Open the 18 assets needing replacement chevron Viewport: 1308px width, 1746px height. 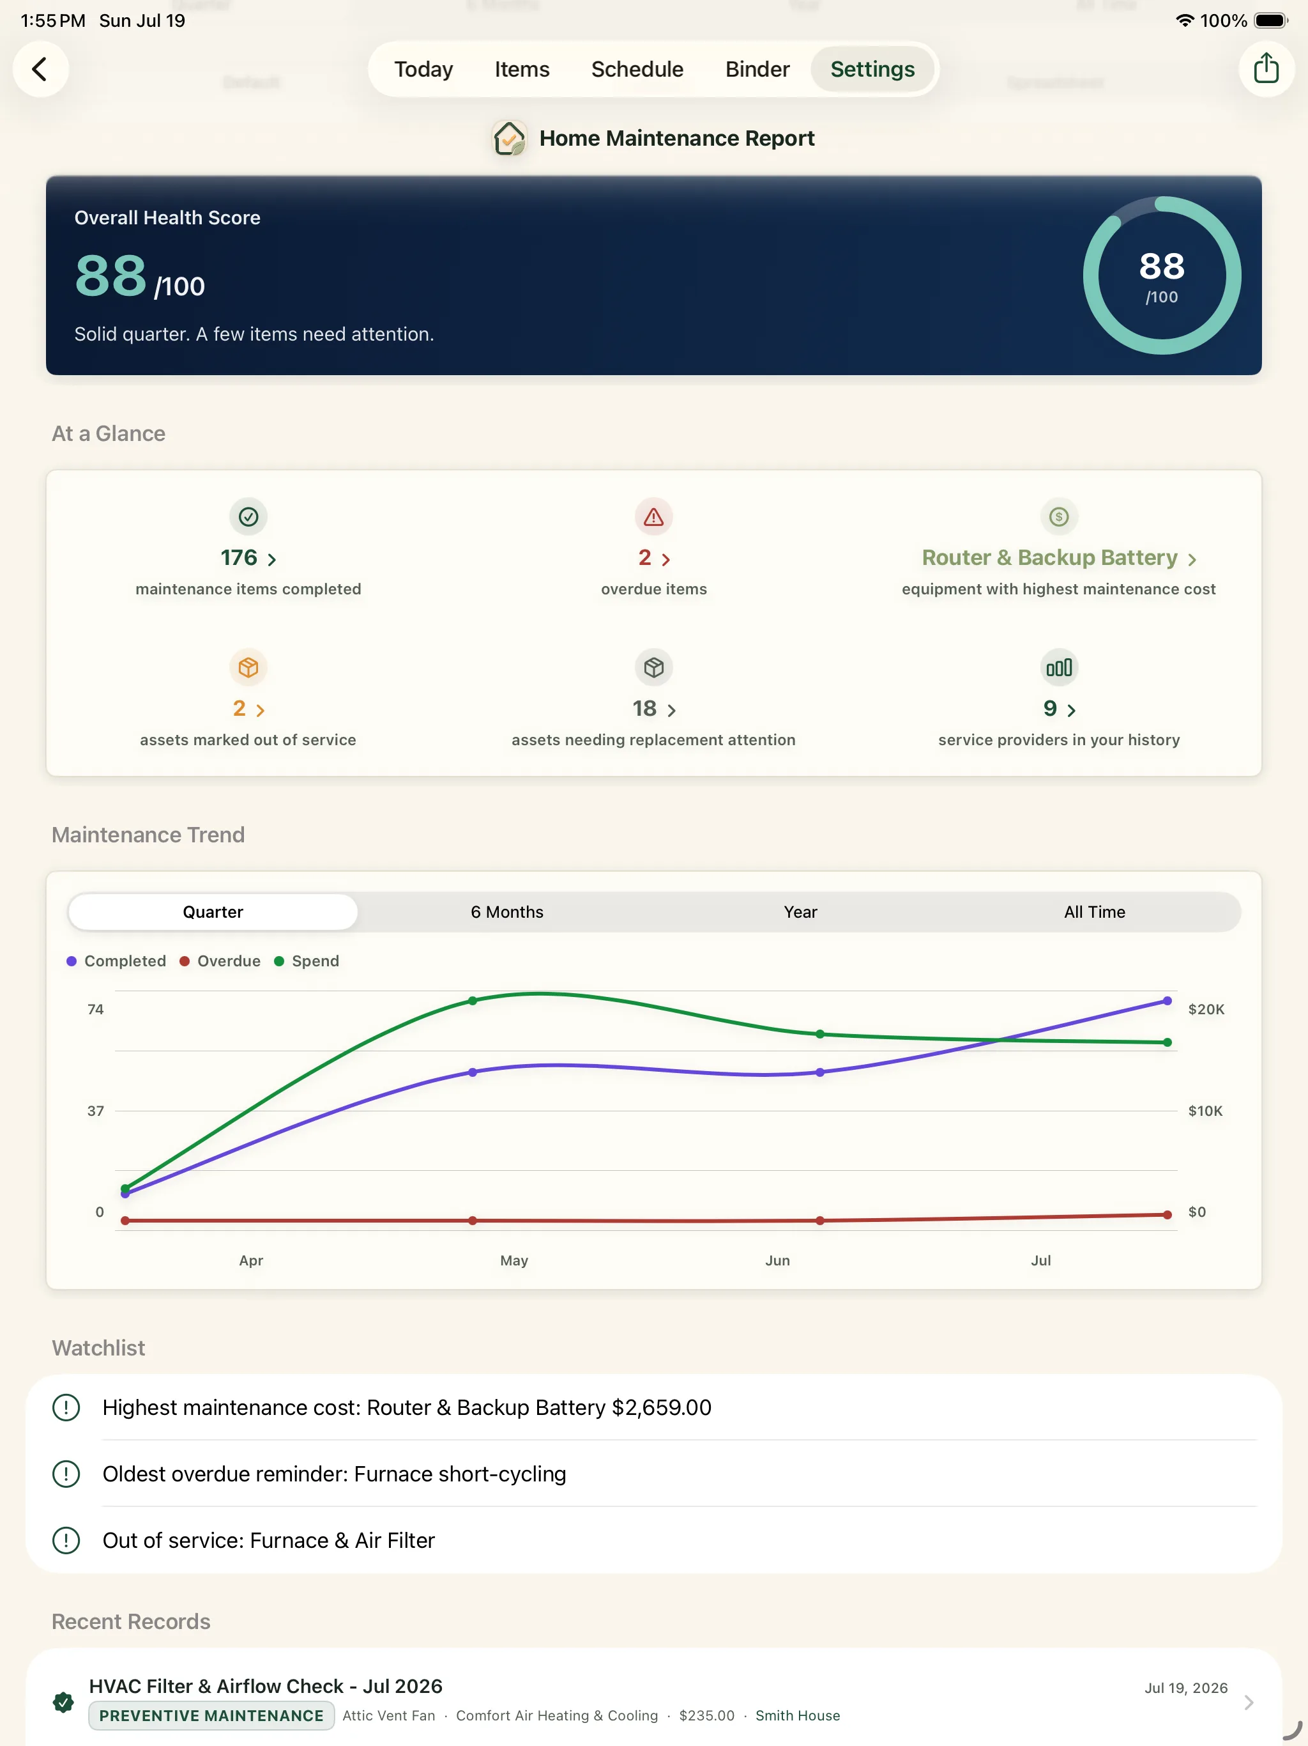click(x=671, y=711)
